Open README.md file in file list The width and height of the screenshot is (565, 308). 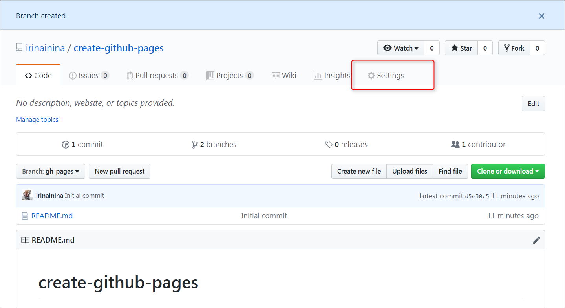(x=52, y=216)
